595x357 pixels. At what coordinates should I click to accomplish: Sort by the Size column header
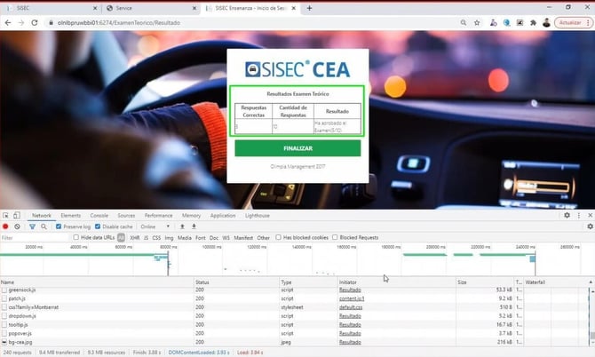(x=486, y=282)
